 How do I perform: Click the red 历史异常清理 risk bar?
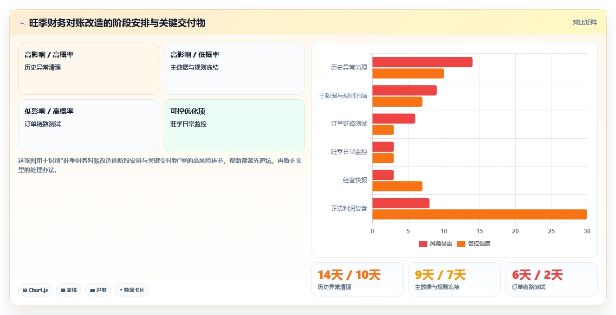422,62
